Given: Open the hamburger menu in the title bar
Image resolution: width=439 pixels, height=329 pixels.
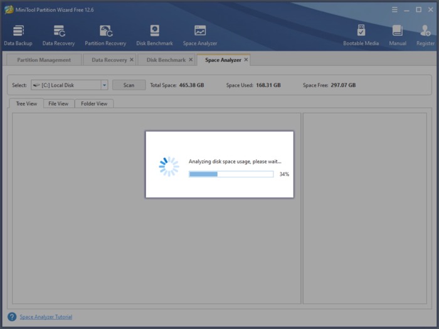Looking at the screenshot, I should [x=394, y=10].
